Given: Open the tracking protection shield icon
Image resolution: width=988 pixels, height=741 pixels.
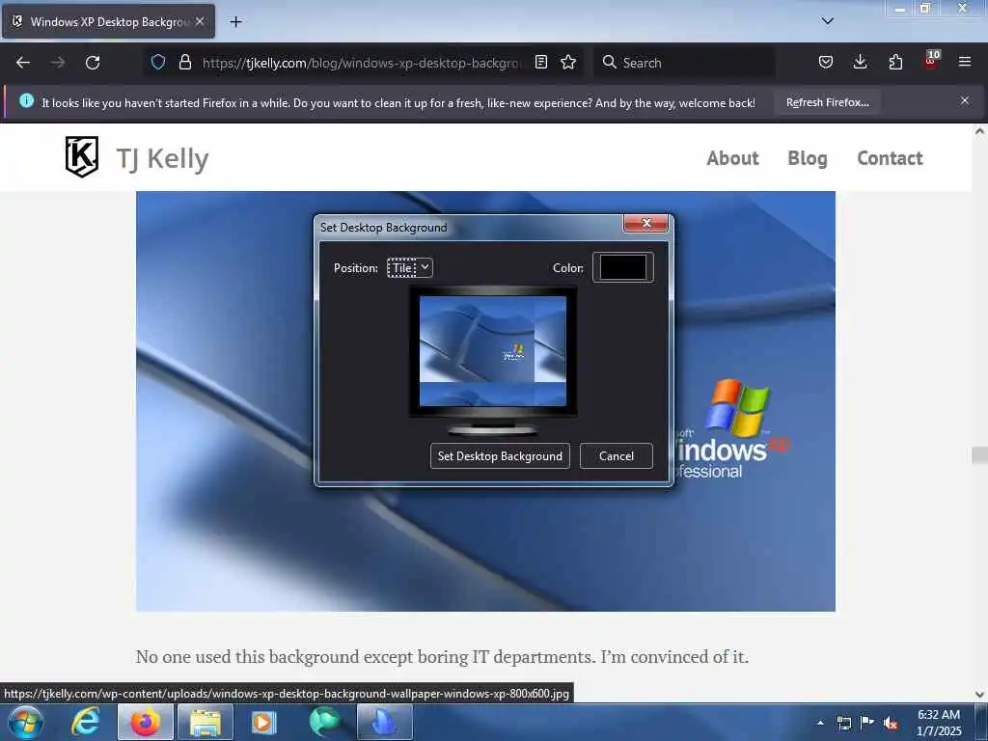Looking at the screenshot, I should (x=158, y=62).
